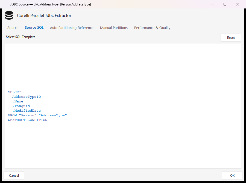Click the ,ModifiedDate column line
This screenshot has height=183, width=246.
(27, 111)
